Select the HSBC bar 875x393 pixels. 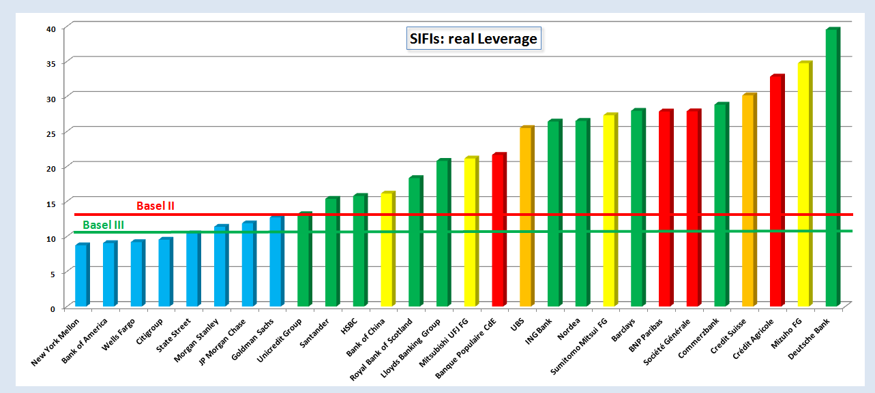pos(361,250)
